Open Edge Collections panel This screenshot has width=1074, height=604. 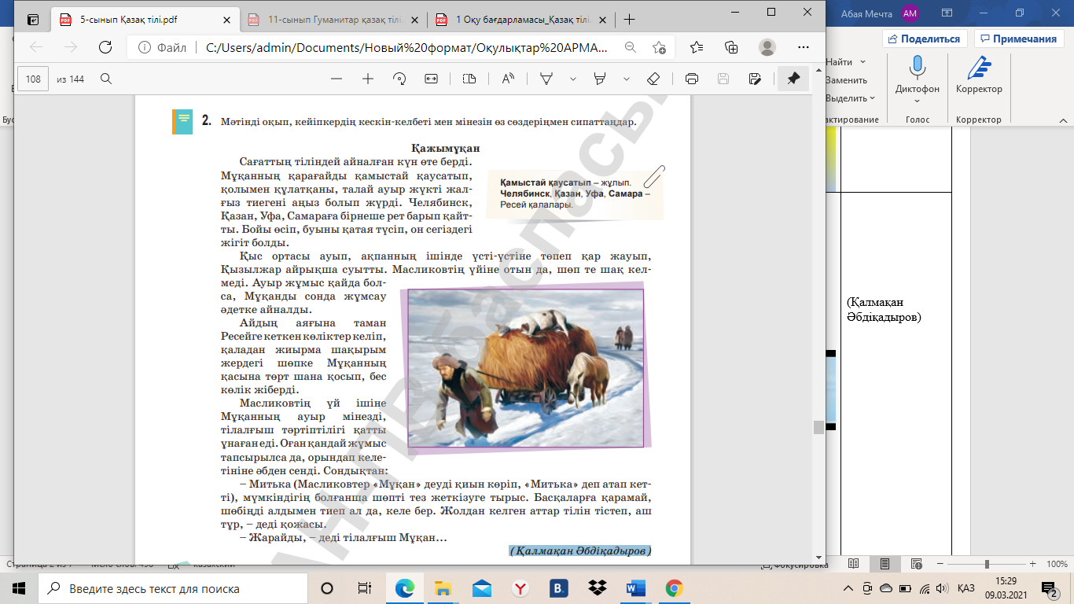point(731,47)
